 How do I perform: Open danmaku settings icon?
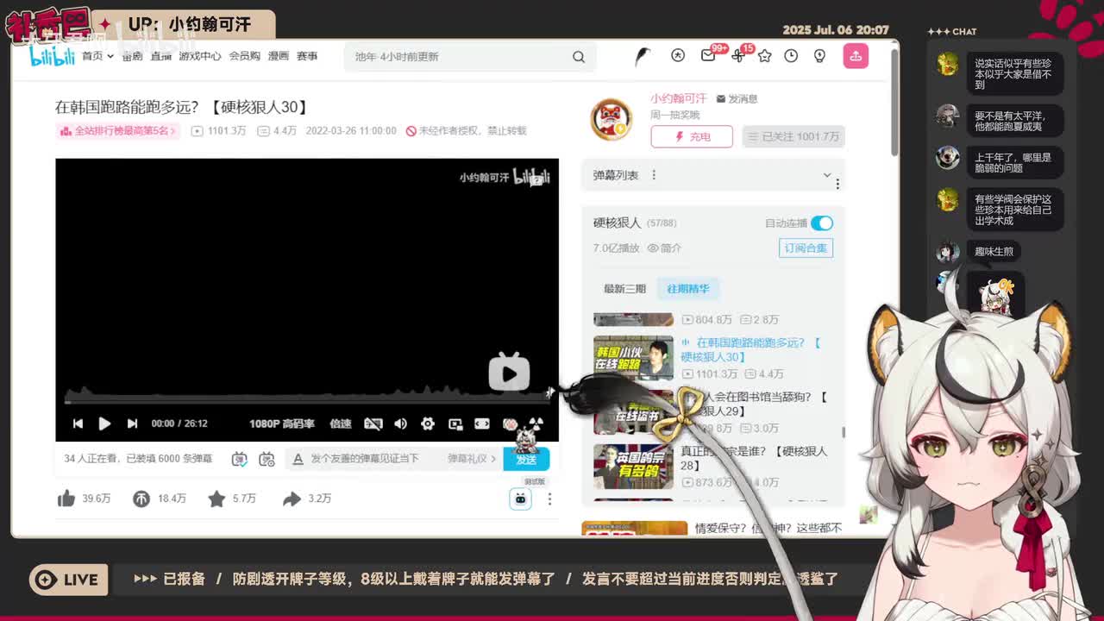[267, 459]
